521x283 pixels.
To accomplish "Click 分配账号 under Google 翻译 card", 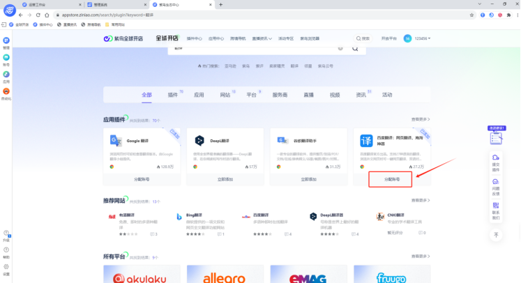I will pyautogui.click(x=142, y=179).
